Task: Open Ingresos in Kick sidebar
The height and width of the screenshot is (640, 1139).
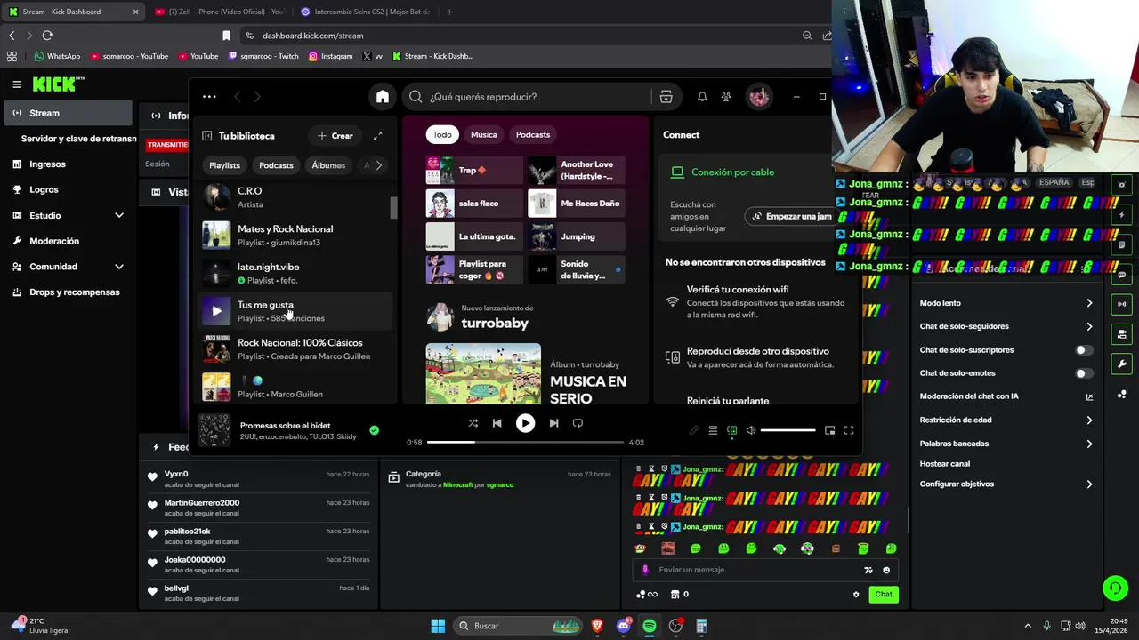Action: tap(69, 164)
